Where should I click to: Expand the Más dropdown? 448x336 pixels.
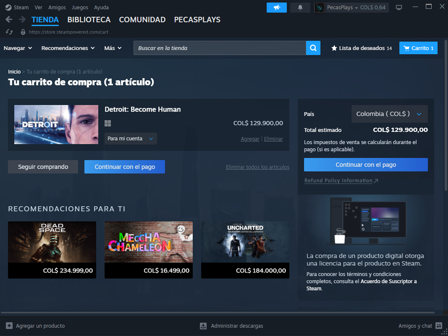[x=113, y=48]
